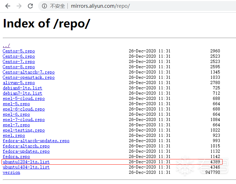This screenshot has height=184, width=236.
Task: Open epel-6-cloud.repo link
Action: (24, 109)
